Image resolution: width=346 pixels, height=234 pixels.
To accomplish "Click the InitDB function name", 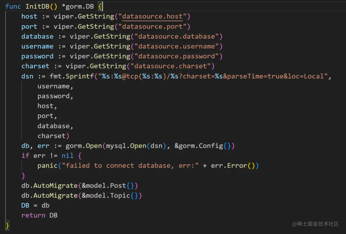I will click(x=37, y=6).
